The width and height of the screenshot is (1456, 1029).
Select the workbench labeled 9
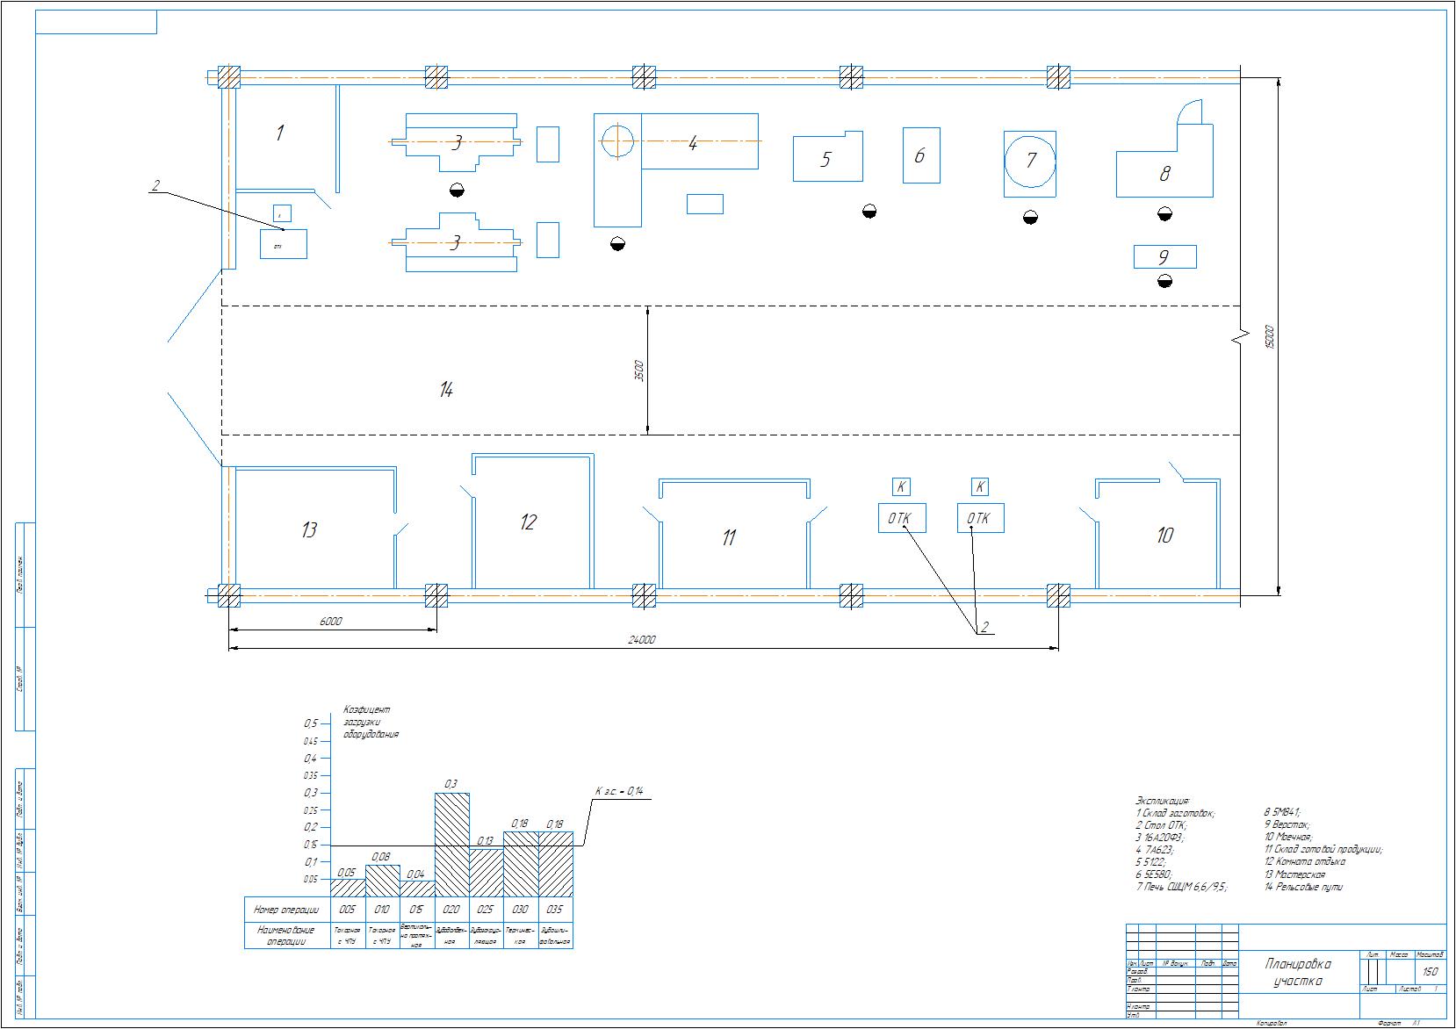click(1164, 257)
